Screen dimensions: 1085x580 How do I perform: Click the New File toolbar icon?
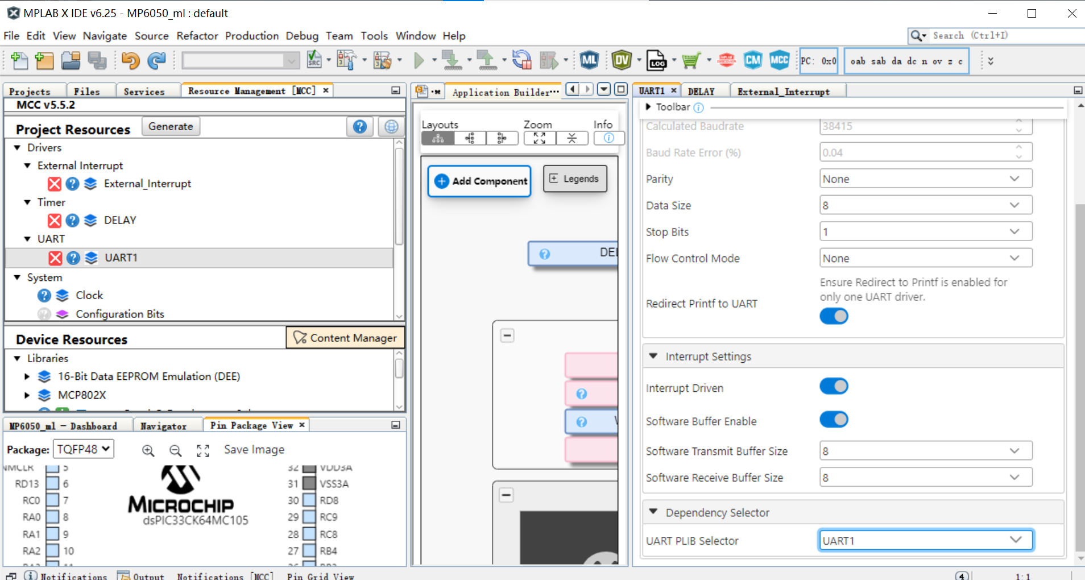(x=19, y=60)
